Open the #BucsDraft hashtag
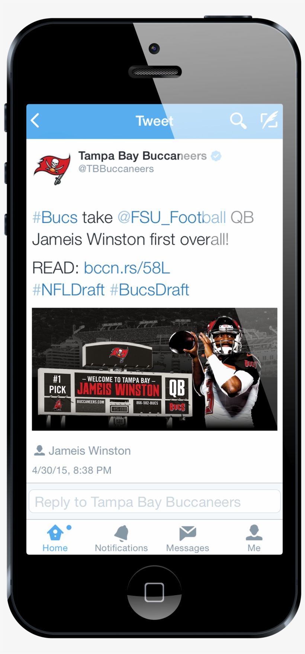The image size is (305, 654). coord(150,290)
